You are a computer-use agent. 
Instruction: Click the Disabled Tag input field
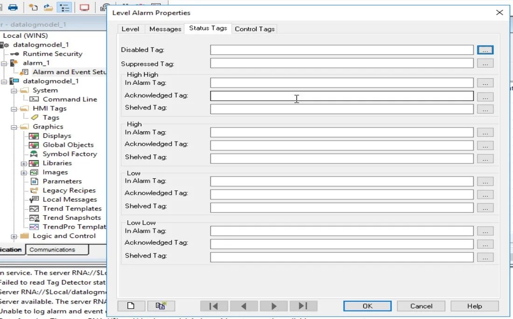pos(342,50)
